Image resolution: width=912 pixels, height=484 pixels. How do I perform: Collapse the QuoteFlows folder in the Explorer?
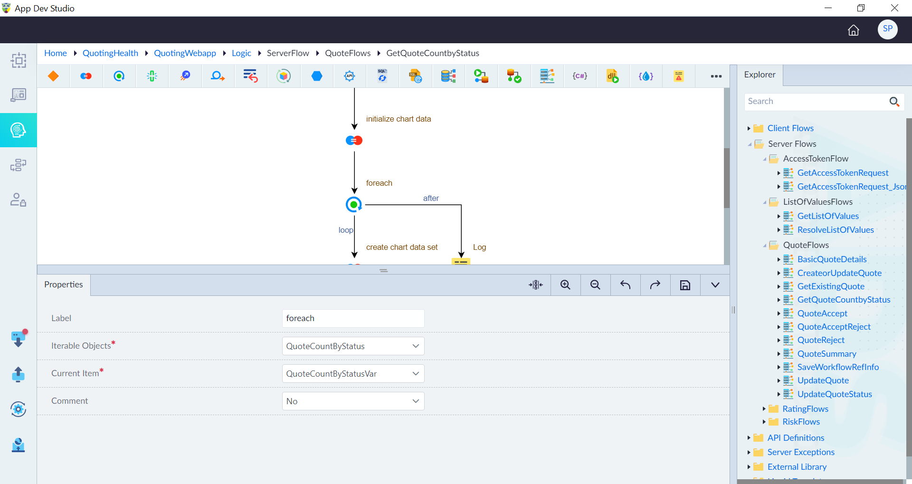pos(764,246)
